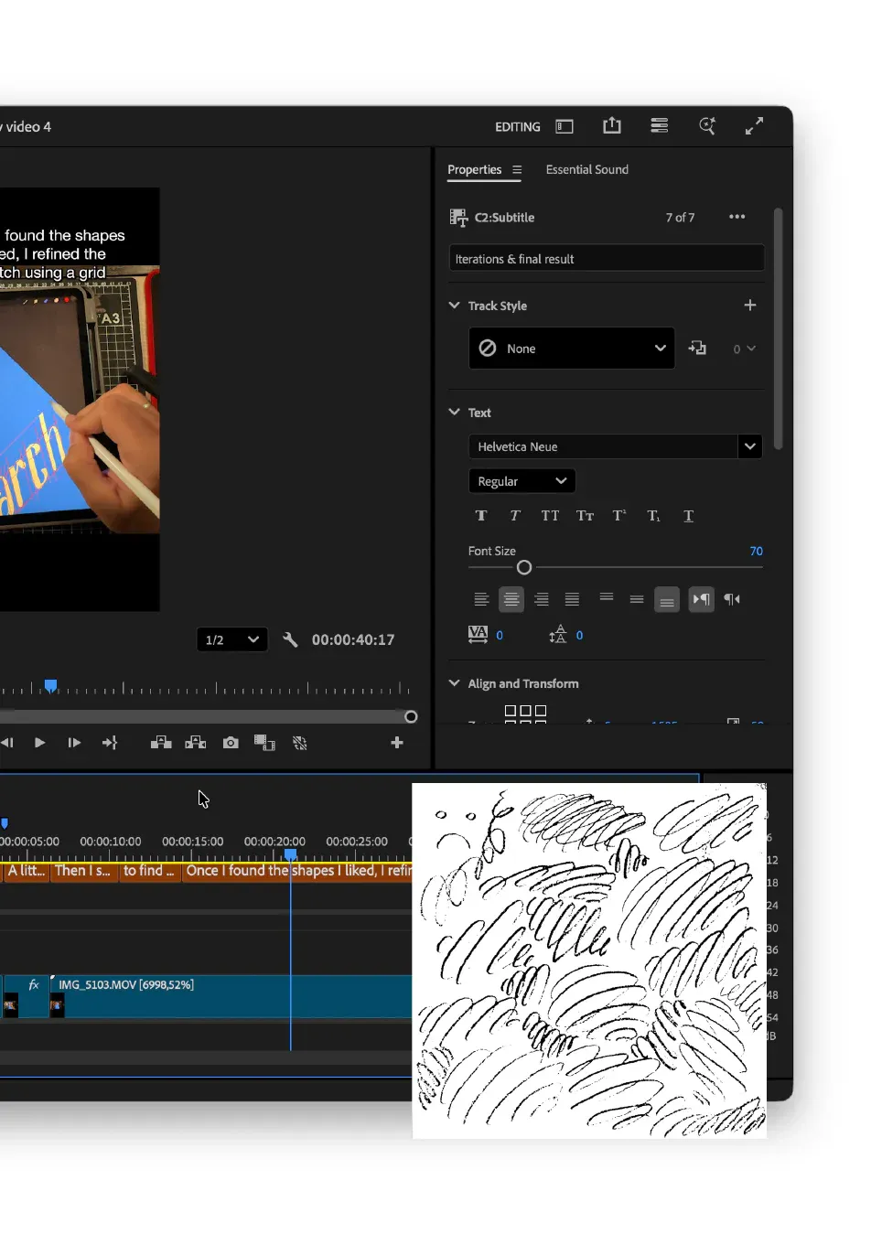The width and height of the screenshot is (871, 1245).
Task: Open the Quick Export progress icon
Action: click(x=659, y=126)
